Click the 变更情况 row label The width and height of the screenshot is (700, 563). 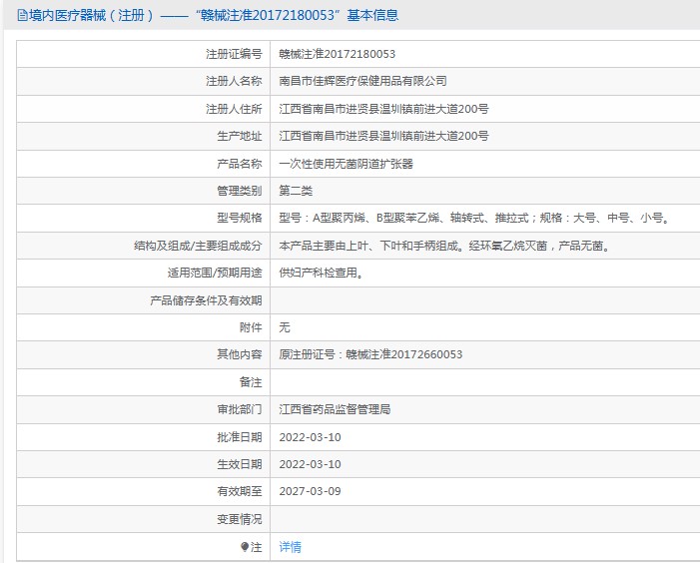239,519
